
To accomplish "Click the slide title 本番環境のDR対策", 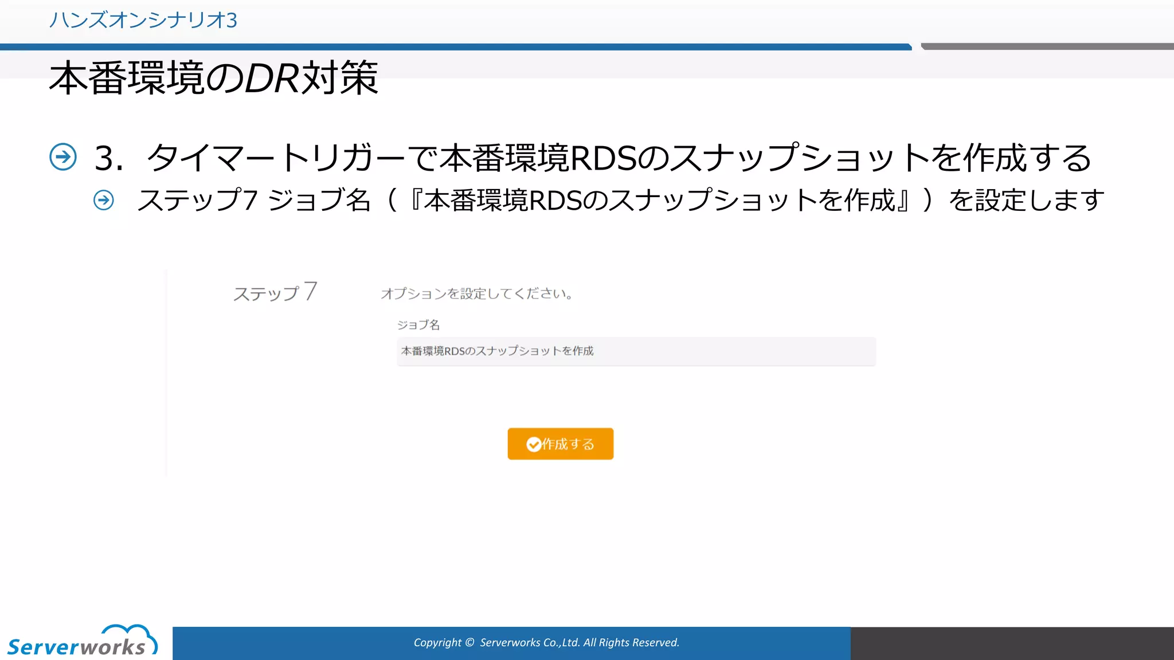I will tap(213, 78).
